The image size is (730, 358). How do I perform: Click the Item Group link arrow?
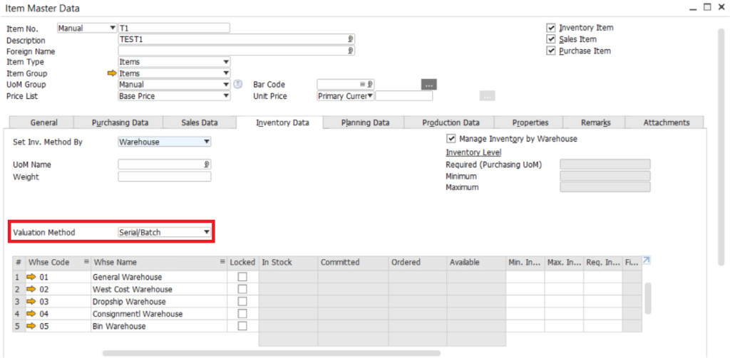click(x=112, y=73)
